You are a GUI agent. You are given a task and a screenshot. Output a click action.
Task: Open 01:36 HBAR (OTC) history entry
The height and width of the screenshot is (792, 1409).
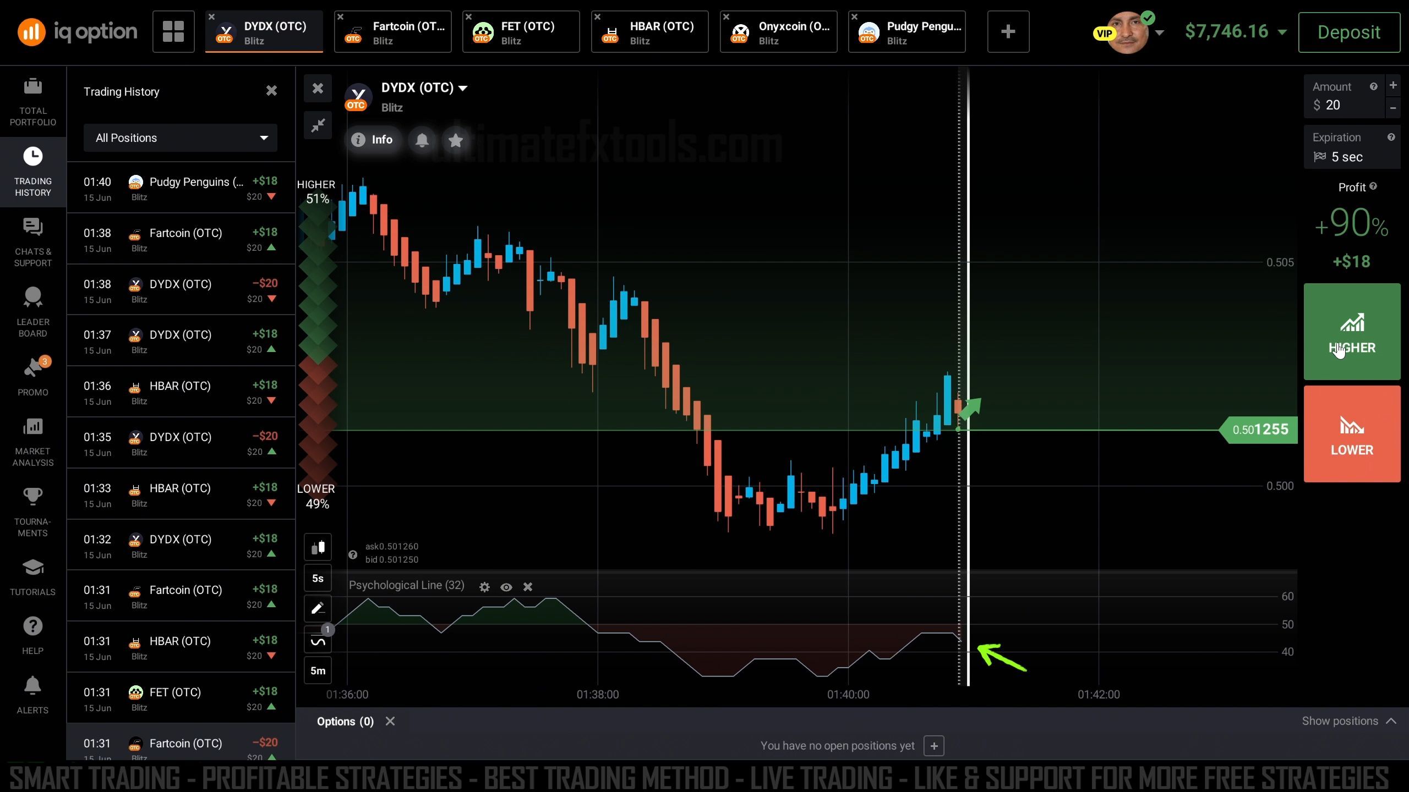click(181, 392)
